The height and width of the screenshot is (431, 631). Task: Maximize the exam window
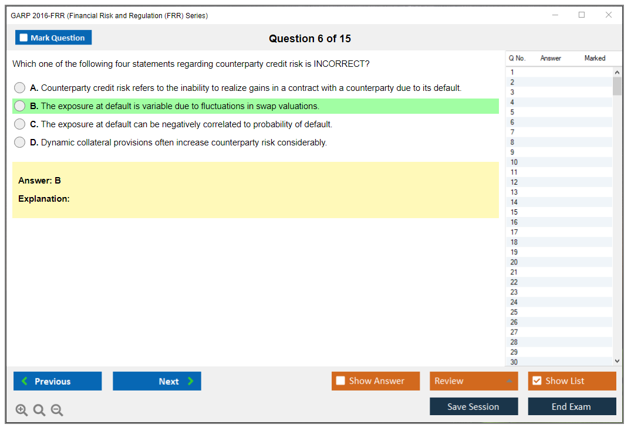tap(582, 15)
